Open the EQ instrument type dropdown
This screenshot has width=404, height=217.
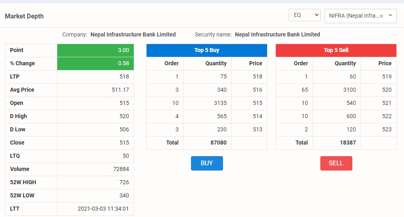coord(305,15)
